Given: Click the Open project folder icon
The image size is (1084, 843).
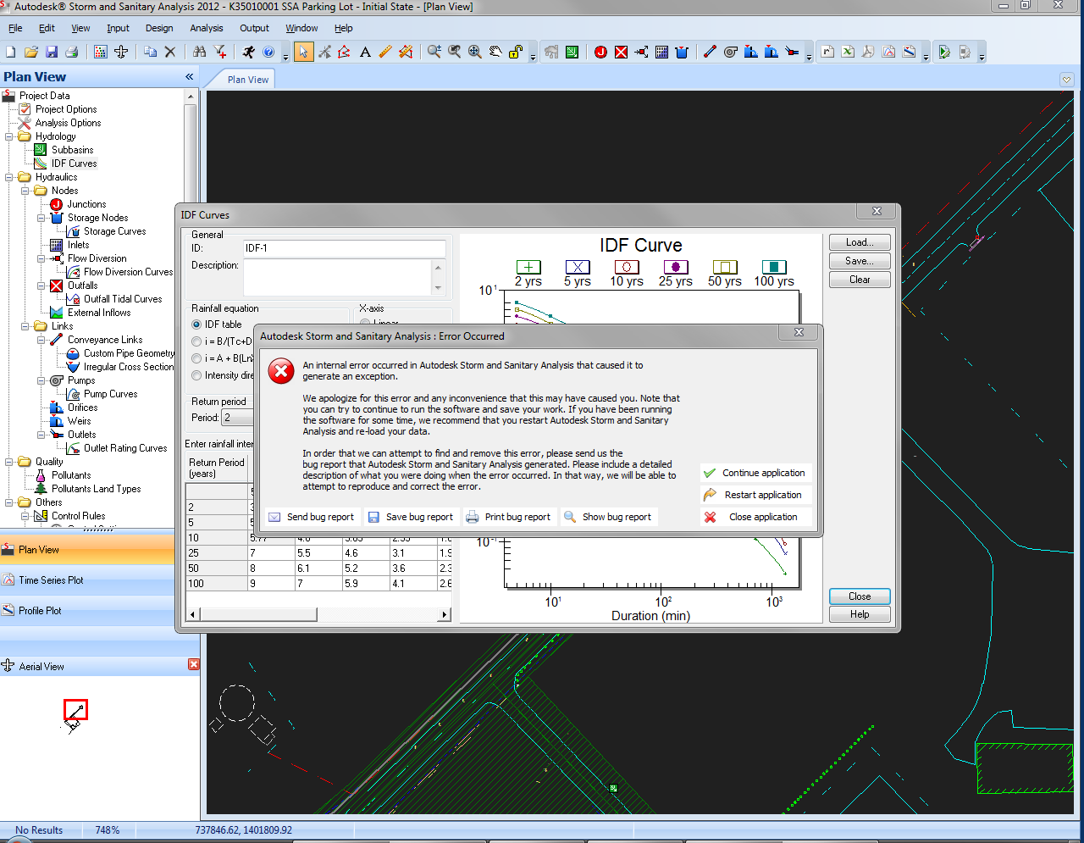Looking at the screenshot, I should tap(31, 52).
